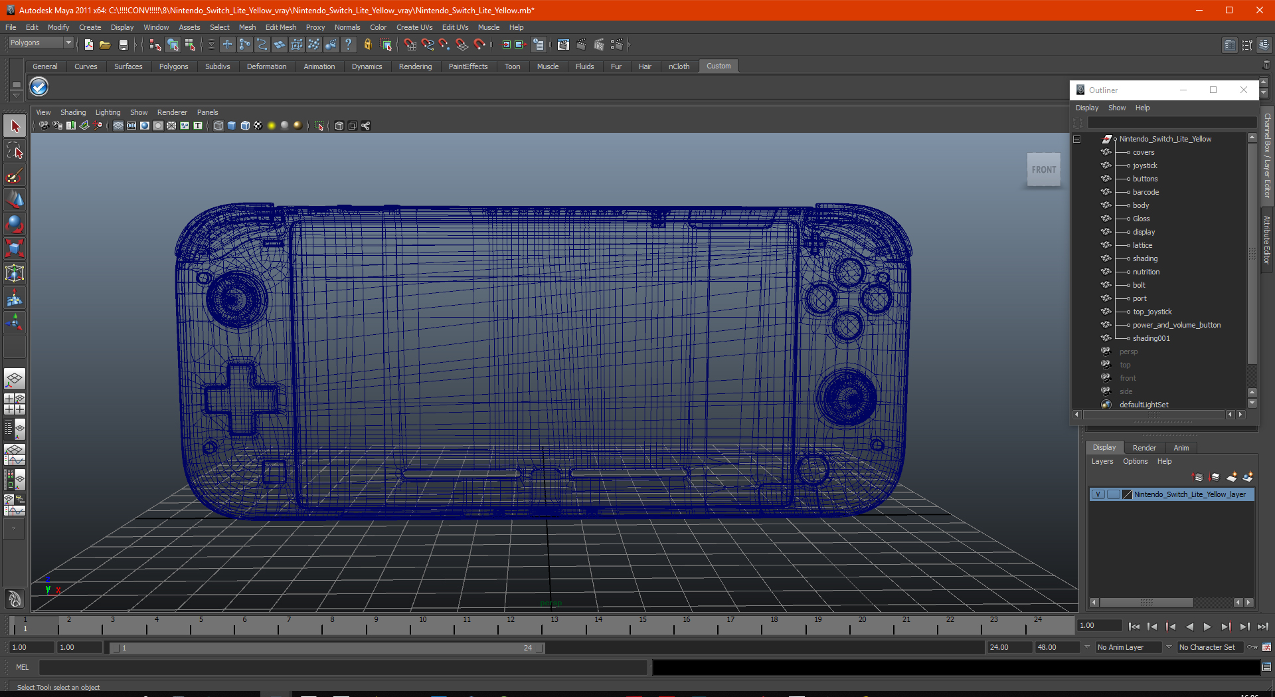Click the question mark selection mask icon
This screenshot has height=697, width=1275.
[x=348, y=45]
